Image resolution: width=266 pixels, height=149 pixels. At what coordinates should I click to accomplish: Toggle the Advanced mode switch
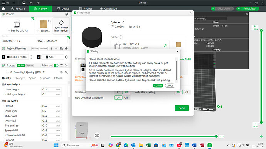point(56,65)
